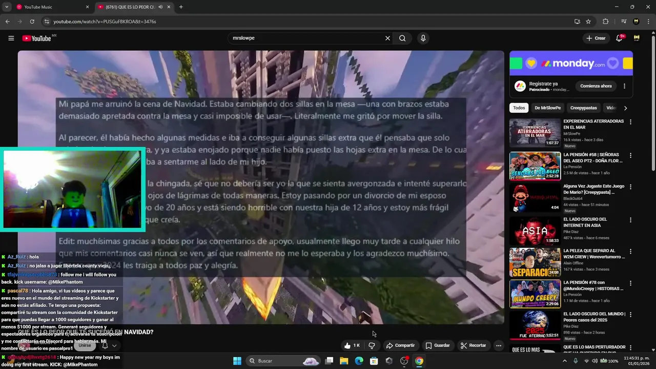The width and height of the screenshot is (656, 369).
Task: Open options for the W2M Crew video
Action: (x=630, y=252)
